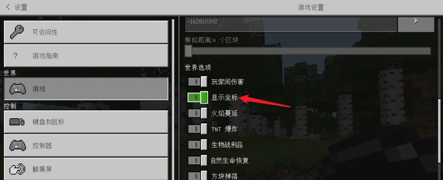Toggle the 玩家间伤害 switch
Screen dimensions: 443x180
point(198,82)
